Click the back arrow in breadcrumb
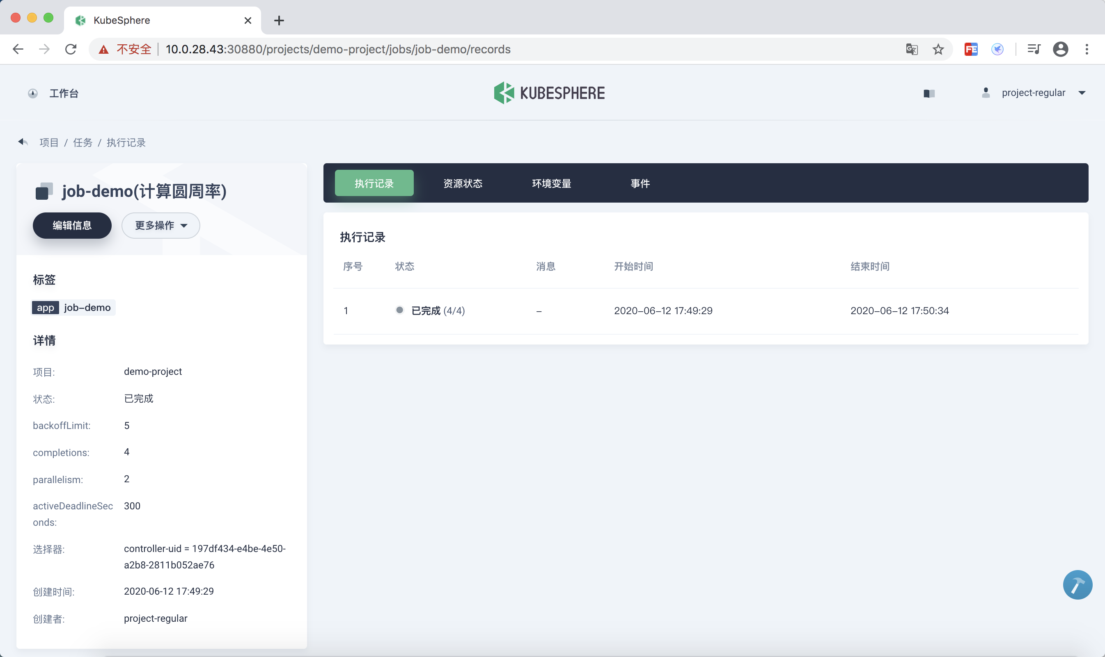Screen dimensions: 1105x657 [23, 142]
